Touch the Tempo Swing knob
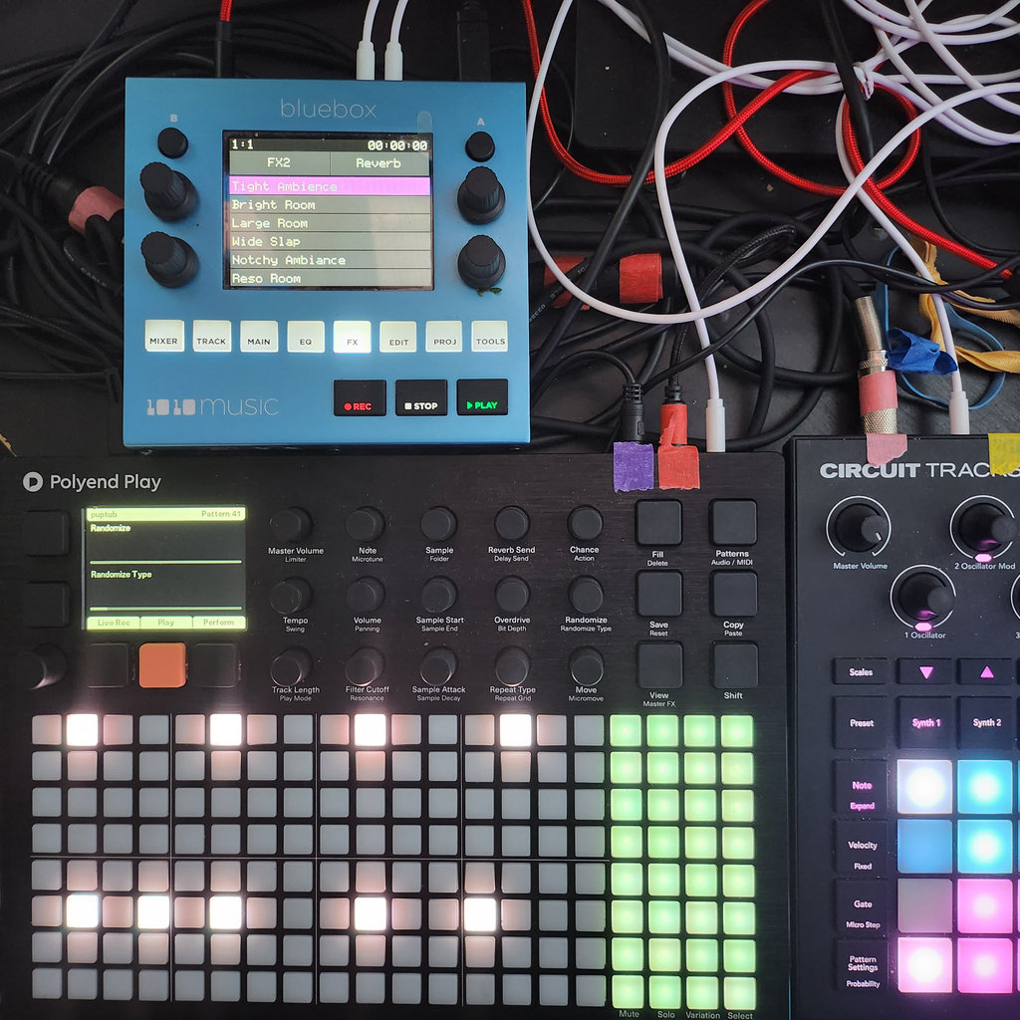The width and height of the screenshot is (1020, 1020). [291, 595]
